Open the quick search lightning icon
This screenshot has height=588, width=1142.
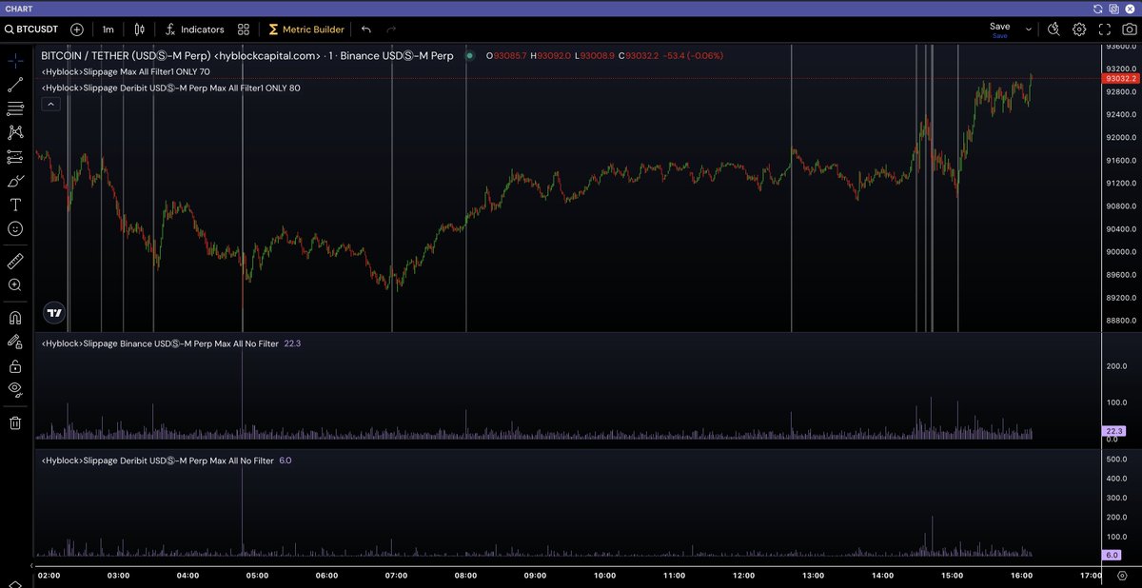1054,29
